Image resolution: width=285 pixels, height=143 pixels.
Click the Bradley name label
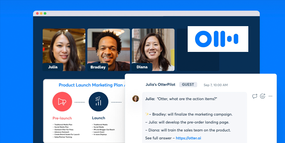click(x=98, y=67)
